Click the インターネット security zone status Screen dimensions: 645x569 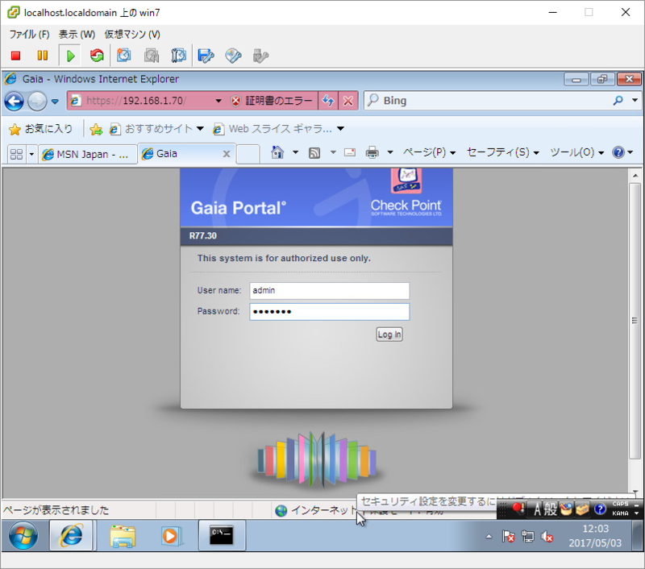coord(316,511)
